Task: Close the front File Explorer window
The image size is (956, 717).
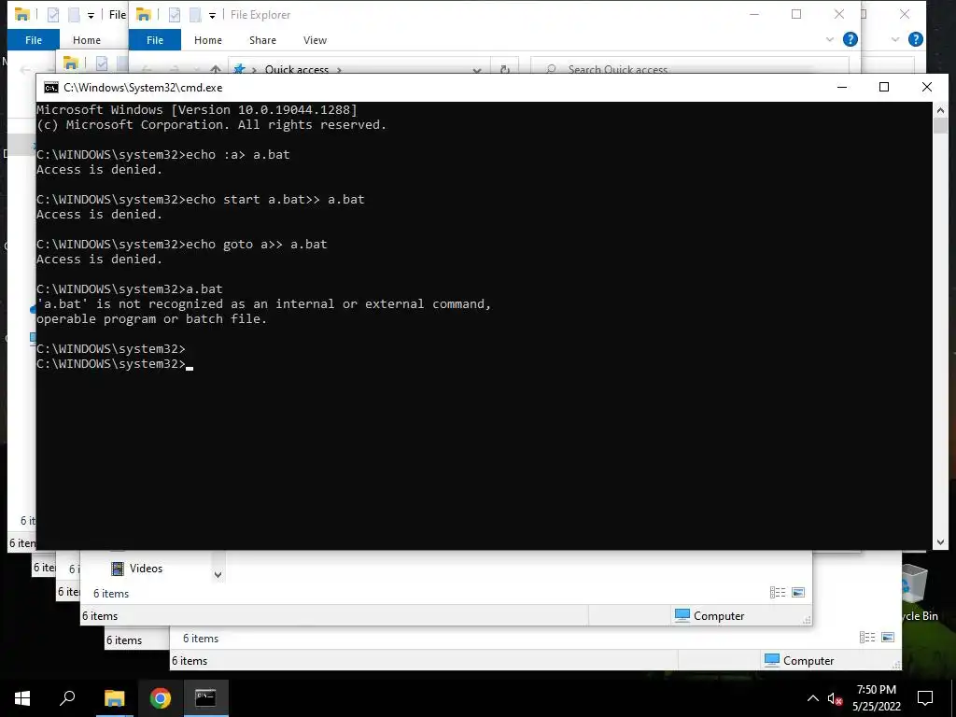Action: (x=839, y=14)
